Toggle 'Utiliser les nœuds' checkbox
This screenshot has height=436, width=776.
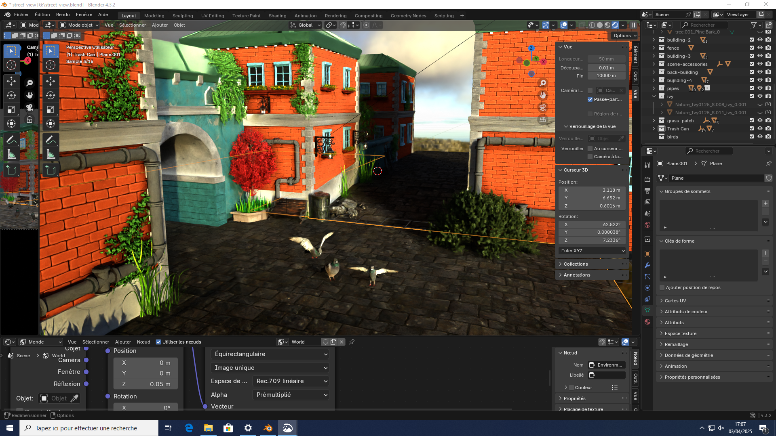(x=158, y=342)
